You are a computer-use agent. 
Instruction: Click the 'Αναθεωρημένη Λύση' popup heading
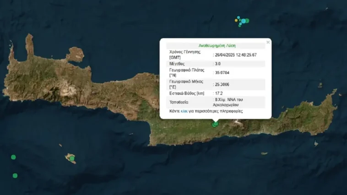tap(215, 46)
